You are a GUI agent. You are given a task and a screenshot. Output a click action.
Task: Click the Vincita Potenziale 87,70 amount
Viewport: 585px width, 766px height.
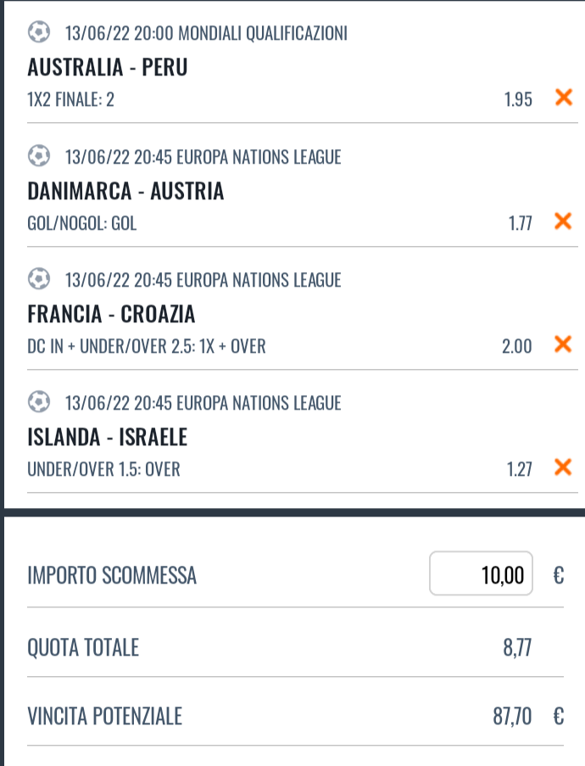[512, 717]
